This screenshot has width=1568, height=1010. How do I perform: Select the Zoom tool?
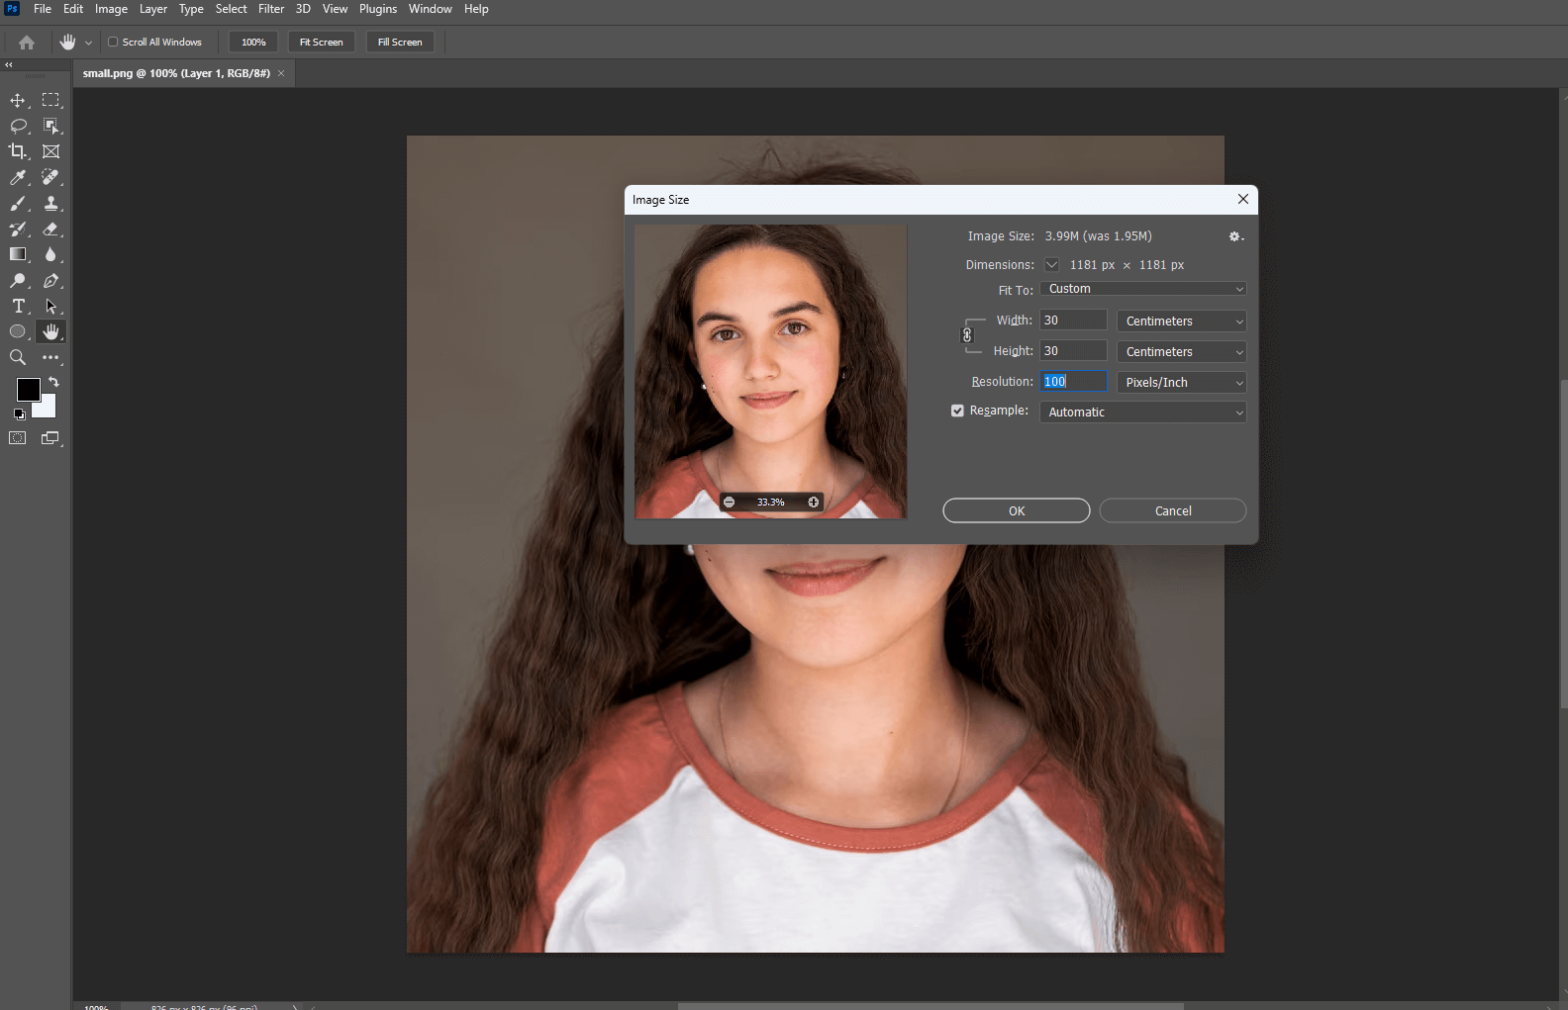pyautogui.click(x=18, y=358)
